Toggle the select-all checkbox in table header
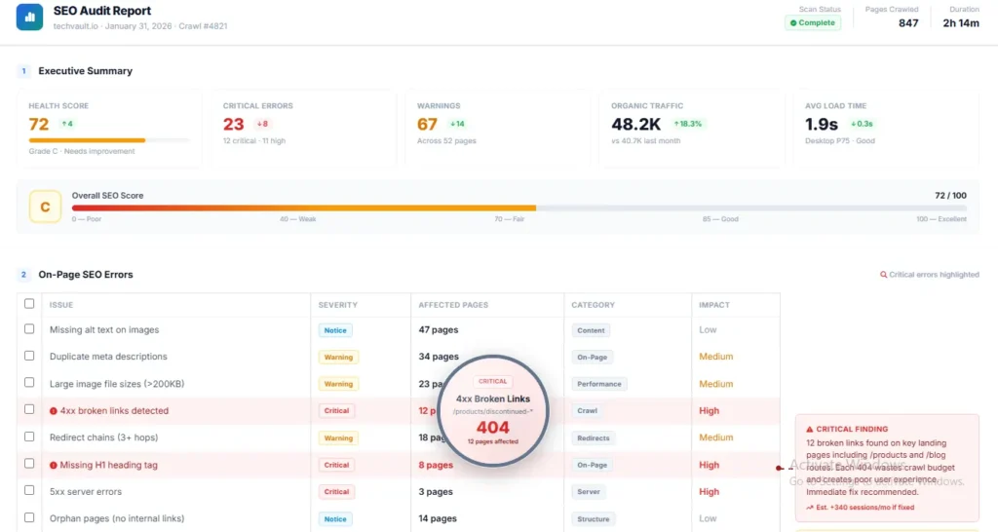Screen dimensions: 998x532 click(x=29, y=304)
